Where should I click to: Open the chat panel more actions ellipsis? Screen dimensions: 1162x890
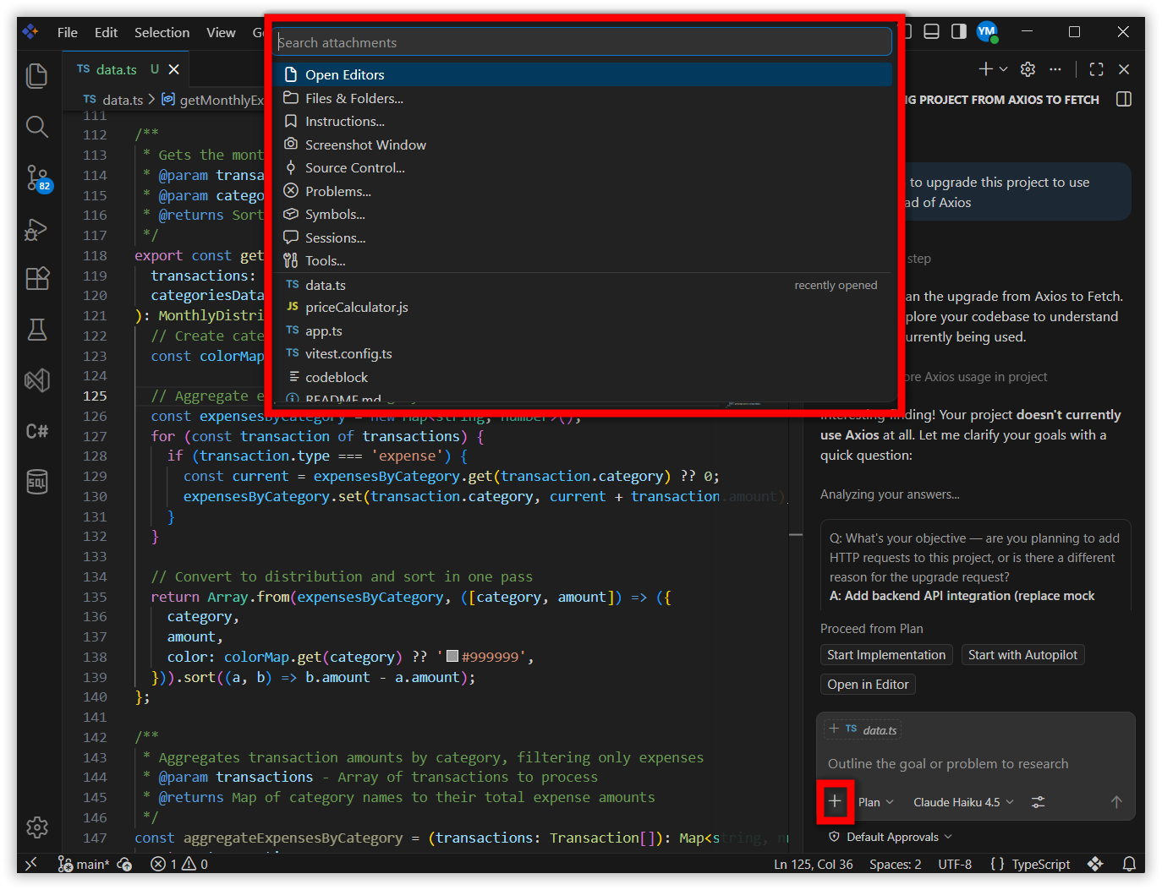(x=1055, y=69)
